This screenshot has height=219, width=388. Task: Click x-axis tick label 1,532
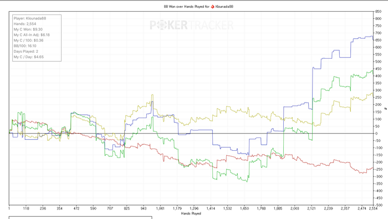[x=227, y=208]
